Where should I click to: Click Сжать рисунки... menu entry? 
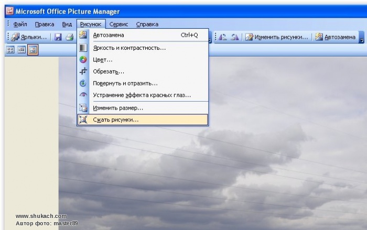tap(143, 119)
